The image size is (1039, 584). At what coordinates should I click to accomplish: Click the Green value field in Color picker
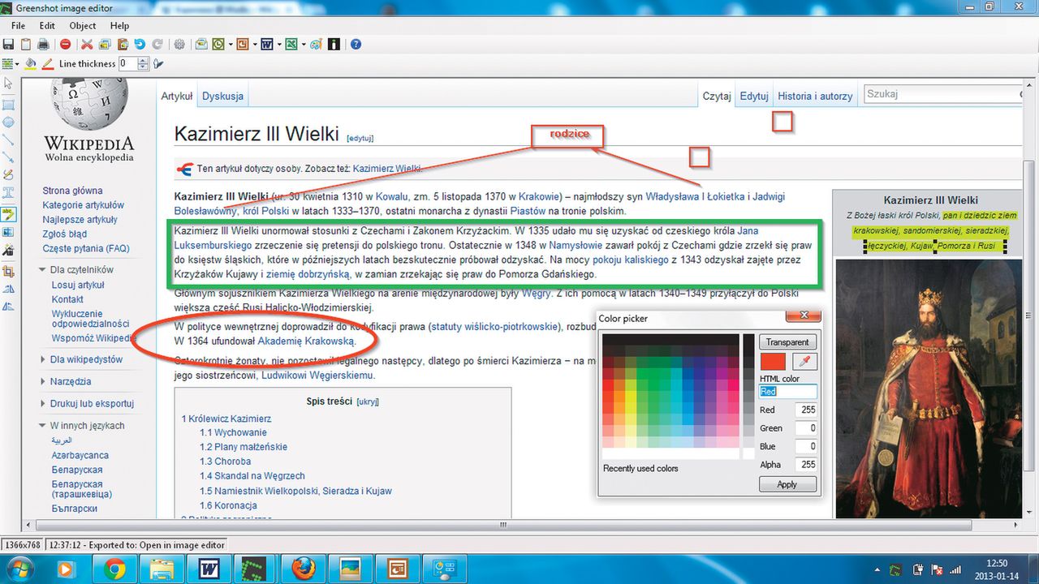(805, 428)
